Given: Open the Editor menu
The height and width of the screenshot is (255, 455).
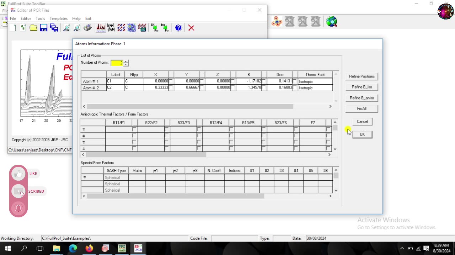Looking at the screenshot, I should 26,18.
